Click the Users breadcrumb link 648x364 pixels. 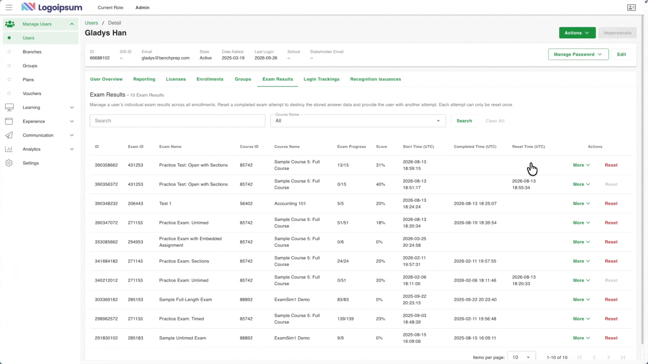point(91,23)
